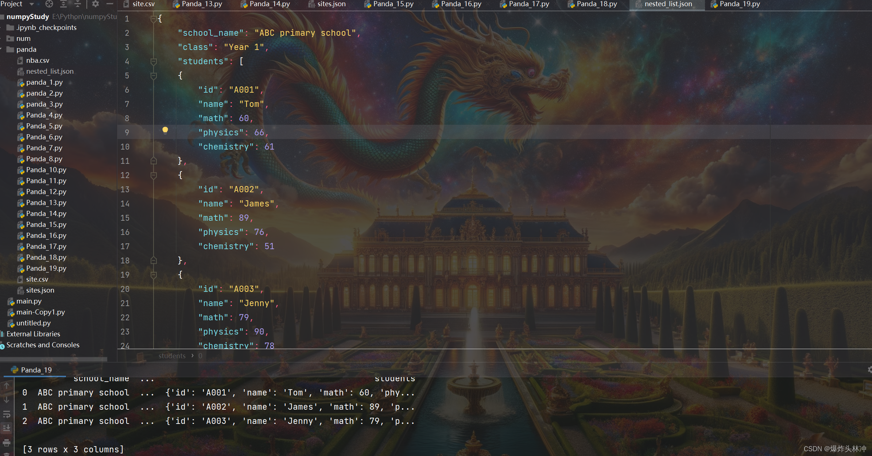
Task: Switch to the Panda_13.py editor tab
Action: 198,4
